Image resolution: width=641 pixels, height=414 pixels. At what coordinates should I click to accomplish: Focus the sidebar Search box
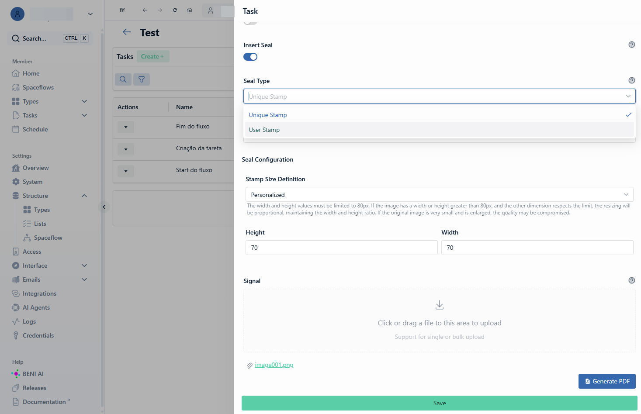pyautogui.click(x=50, y=38)
